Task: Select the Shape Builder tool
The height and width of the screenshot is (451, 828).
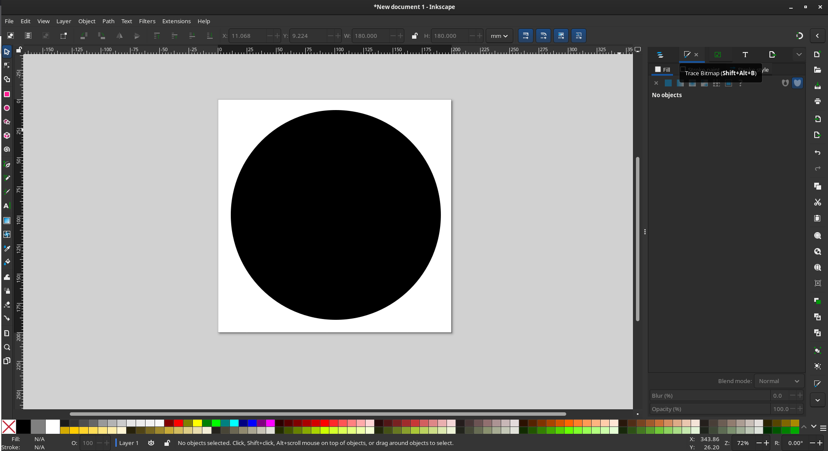Action: tap(7, 80)
